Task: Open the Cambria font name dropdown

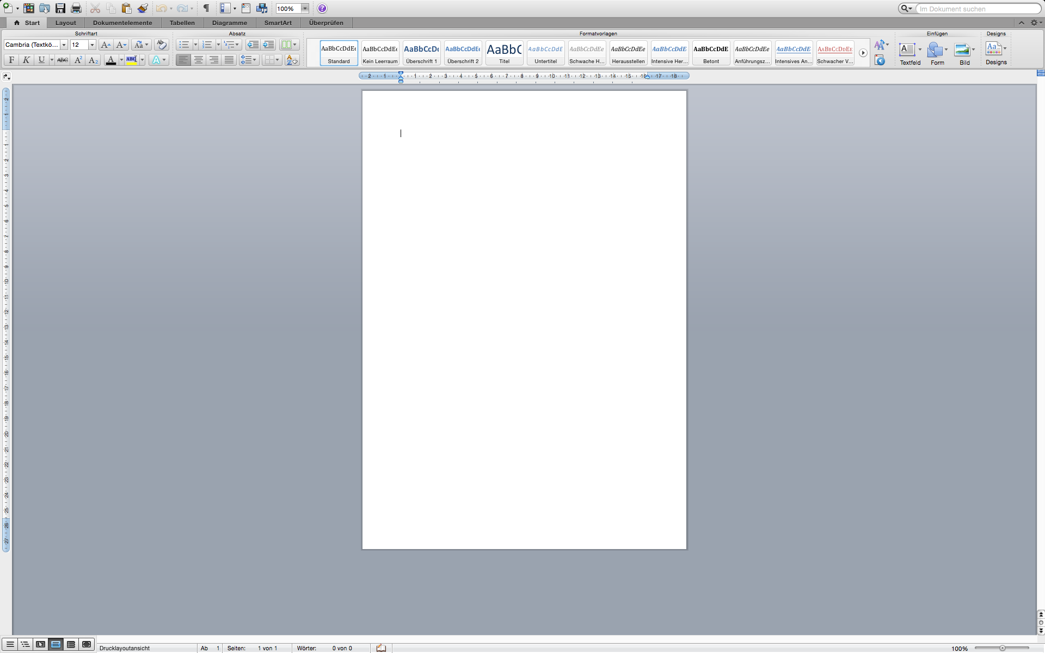Action: pyautogui.click(x=64, y=45)
